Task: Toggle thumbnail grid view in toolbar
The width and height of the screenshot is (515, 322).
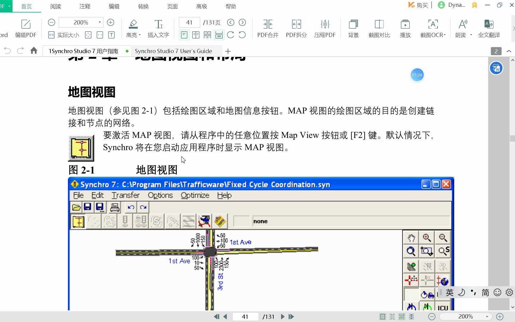Action: (x=207, y=35)
